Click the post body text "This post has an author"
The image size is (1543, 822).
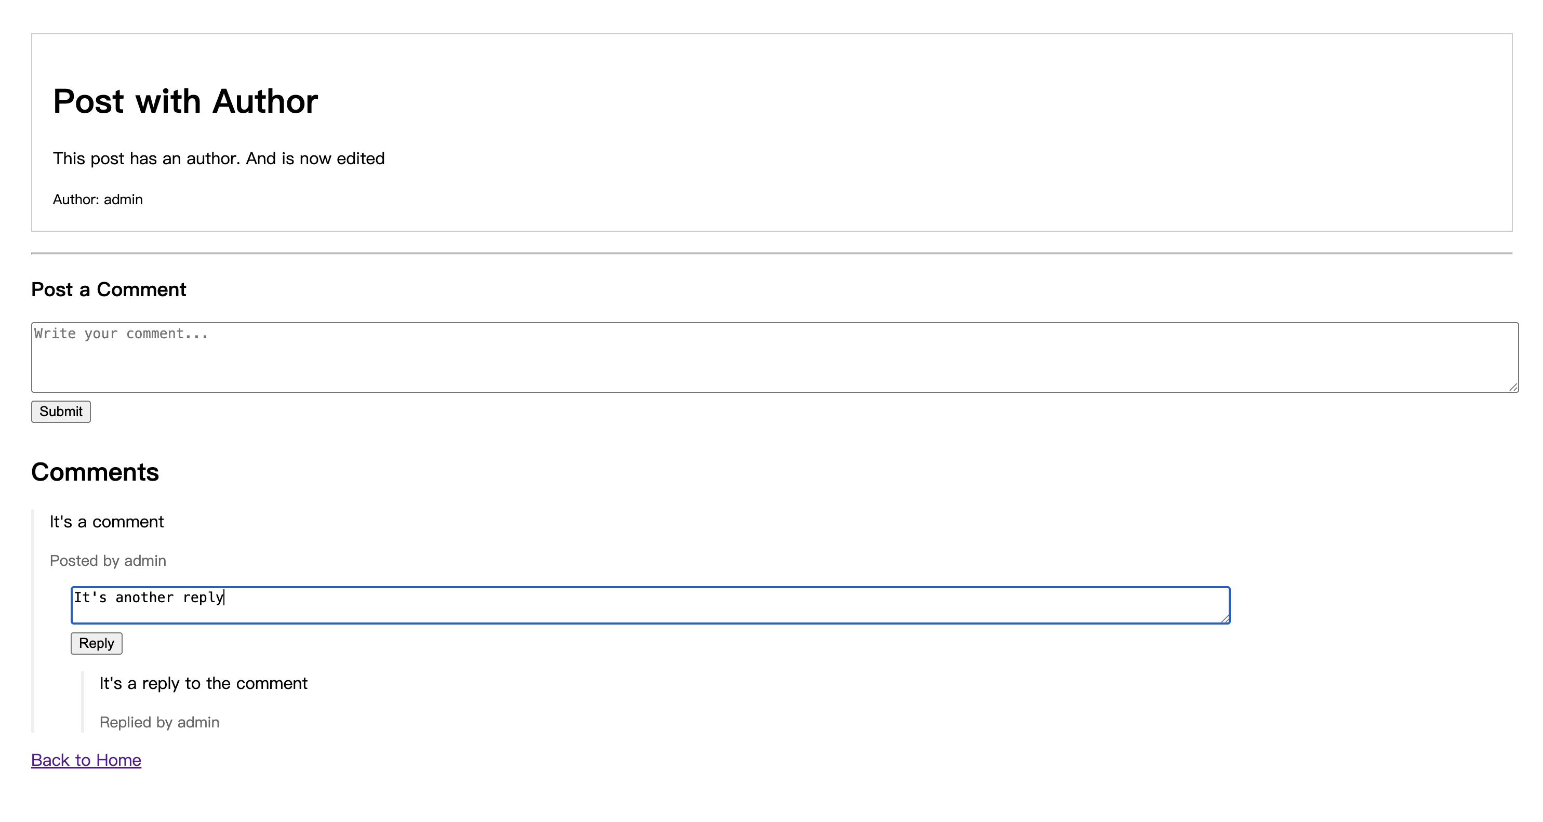[x=219, y=159]
